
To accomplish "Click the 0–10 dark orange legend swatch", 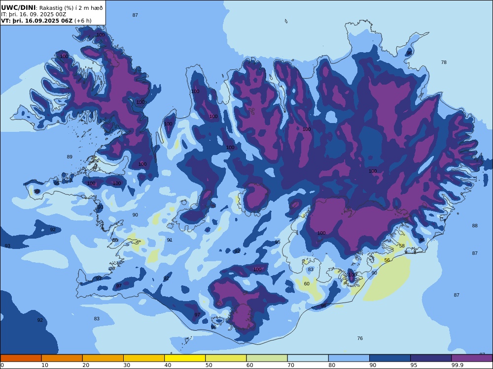I will point(21,358).
